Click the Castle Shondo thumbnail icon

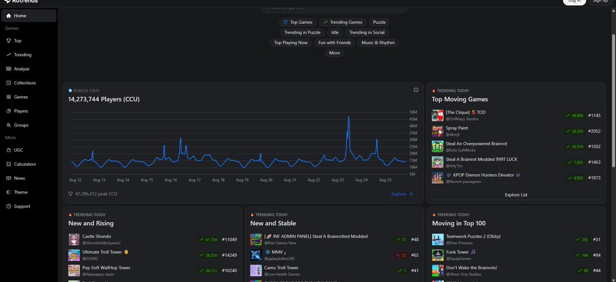[74, 240]
